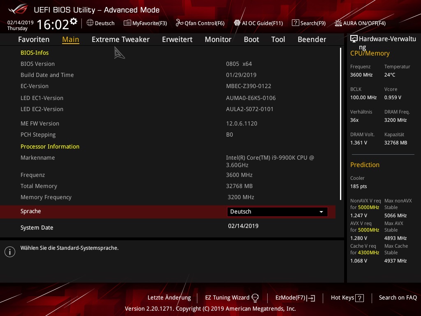The height and width of the screenshot is (316, 421).
Task: Click ME FW Version value 12.0.6.1120
Action: [x=242, y=123]
